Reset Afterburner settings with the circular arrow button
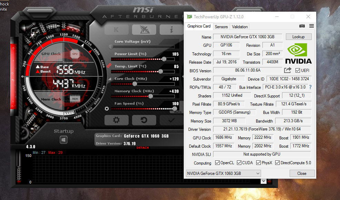The width and height of the screenshot is (340, 200). [144, 120]
